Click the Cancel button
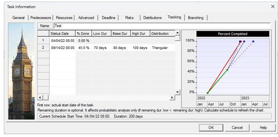278x137 pixels. (x=237, y=128)
